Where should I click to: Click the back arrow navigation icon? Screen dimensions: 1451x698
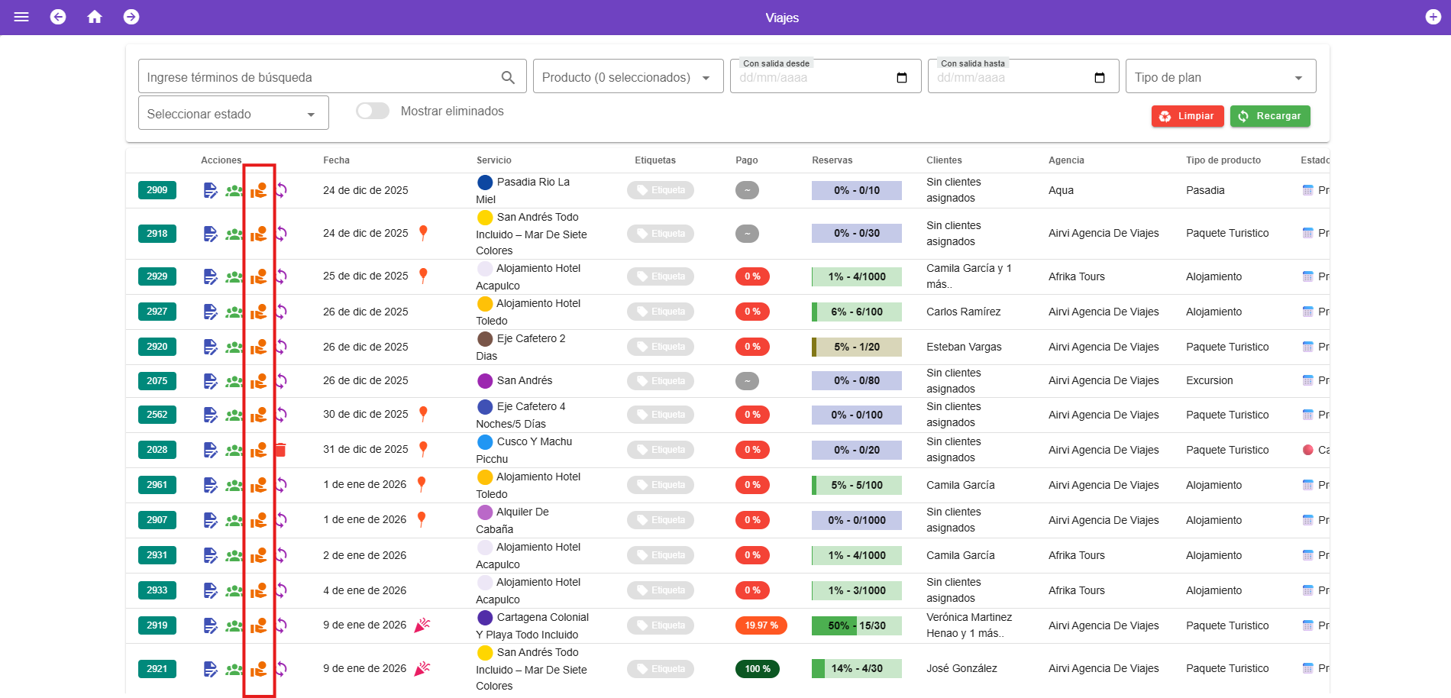(58, 17)
